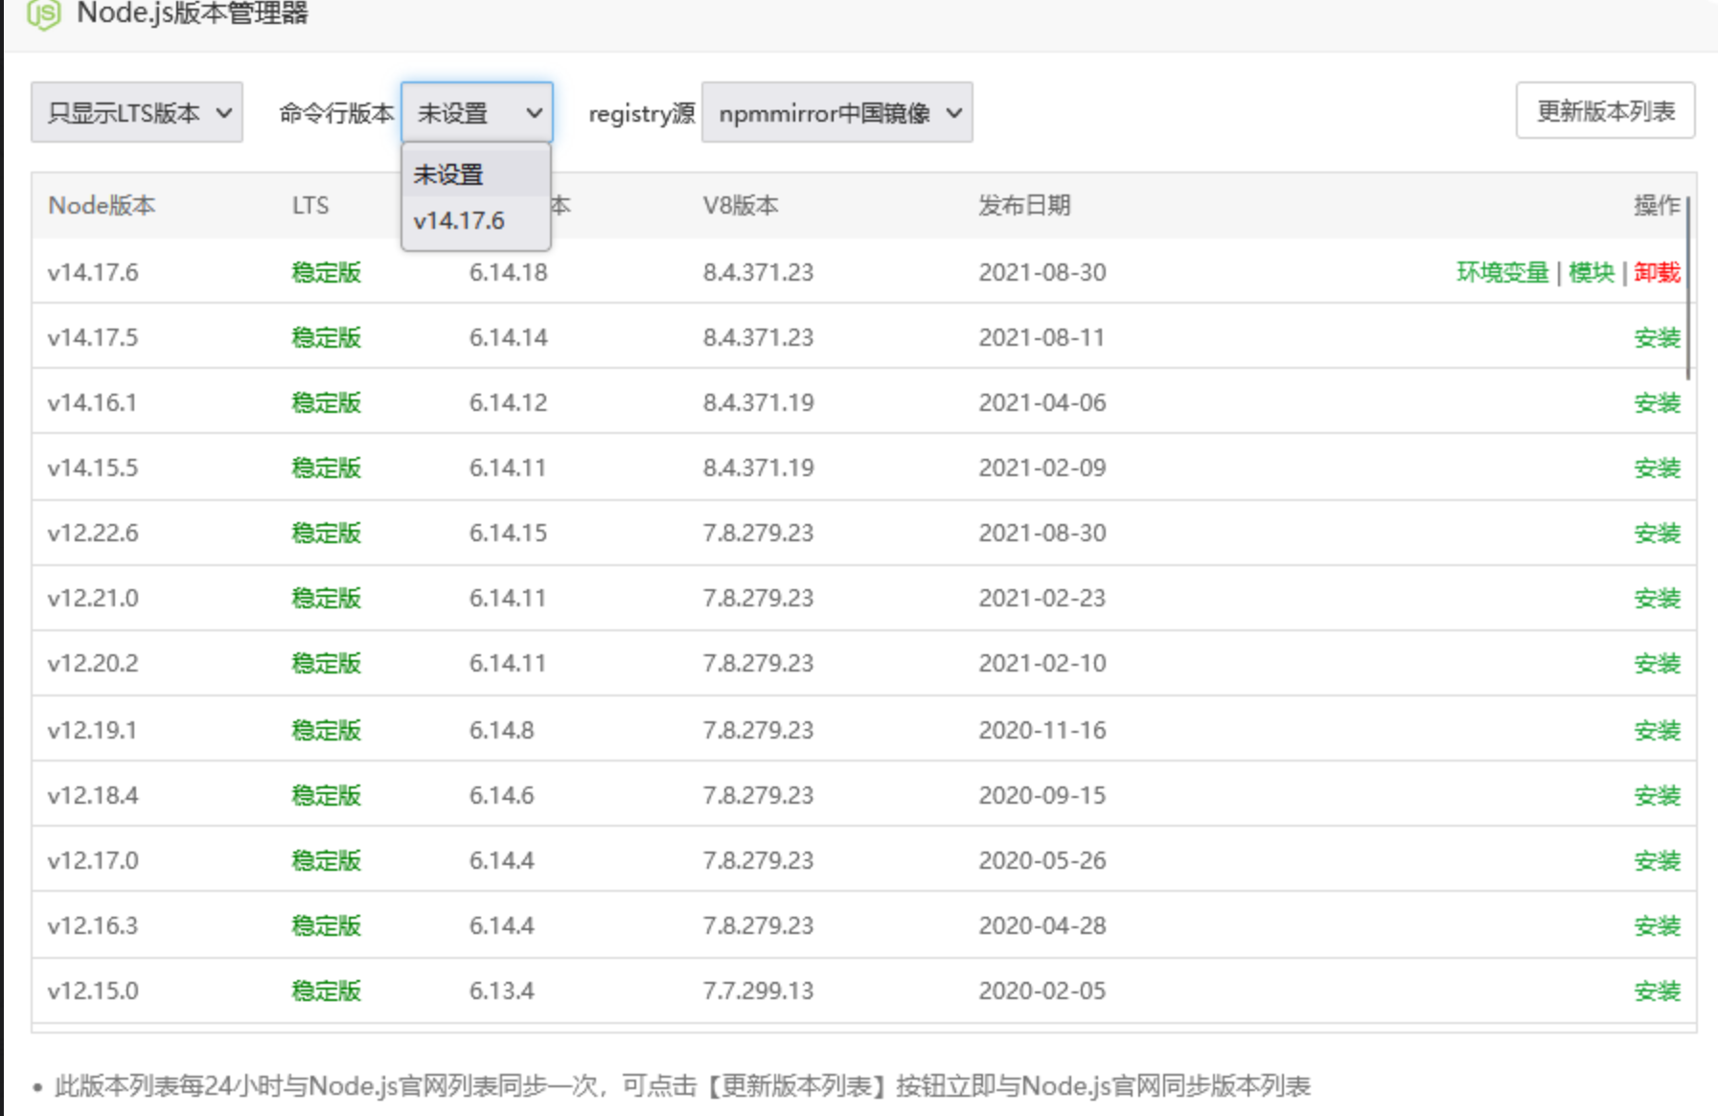Click npm version 6.14.15 cell
The image size is (1718, 1116).
[x=508, y=533]
